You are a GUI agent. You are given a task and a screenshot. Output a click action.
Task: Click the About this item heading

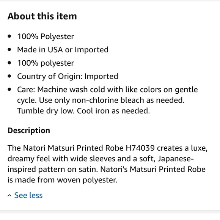coord(42,16)
